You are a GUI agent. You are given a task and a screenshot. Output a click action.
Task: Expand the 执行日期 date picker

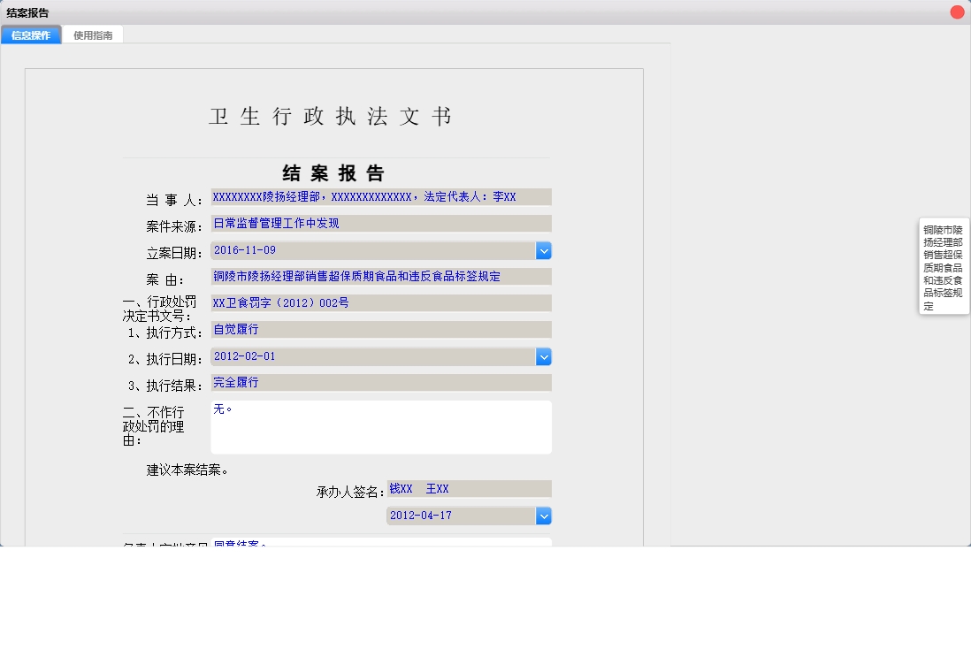(543, 356)
